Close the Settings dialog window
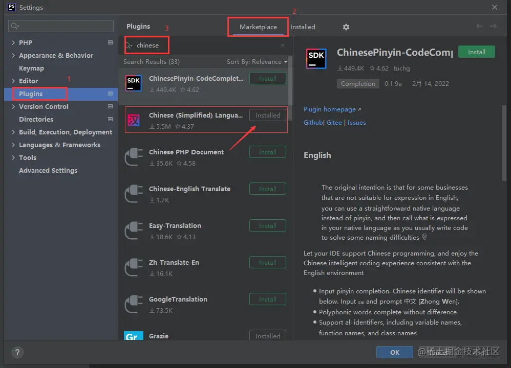The image size is (511, 368). pos(495,7)
